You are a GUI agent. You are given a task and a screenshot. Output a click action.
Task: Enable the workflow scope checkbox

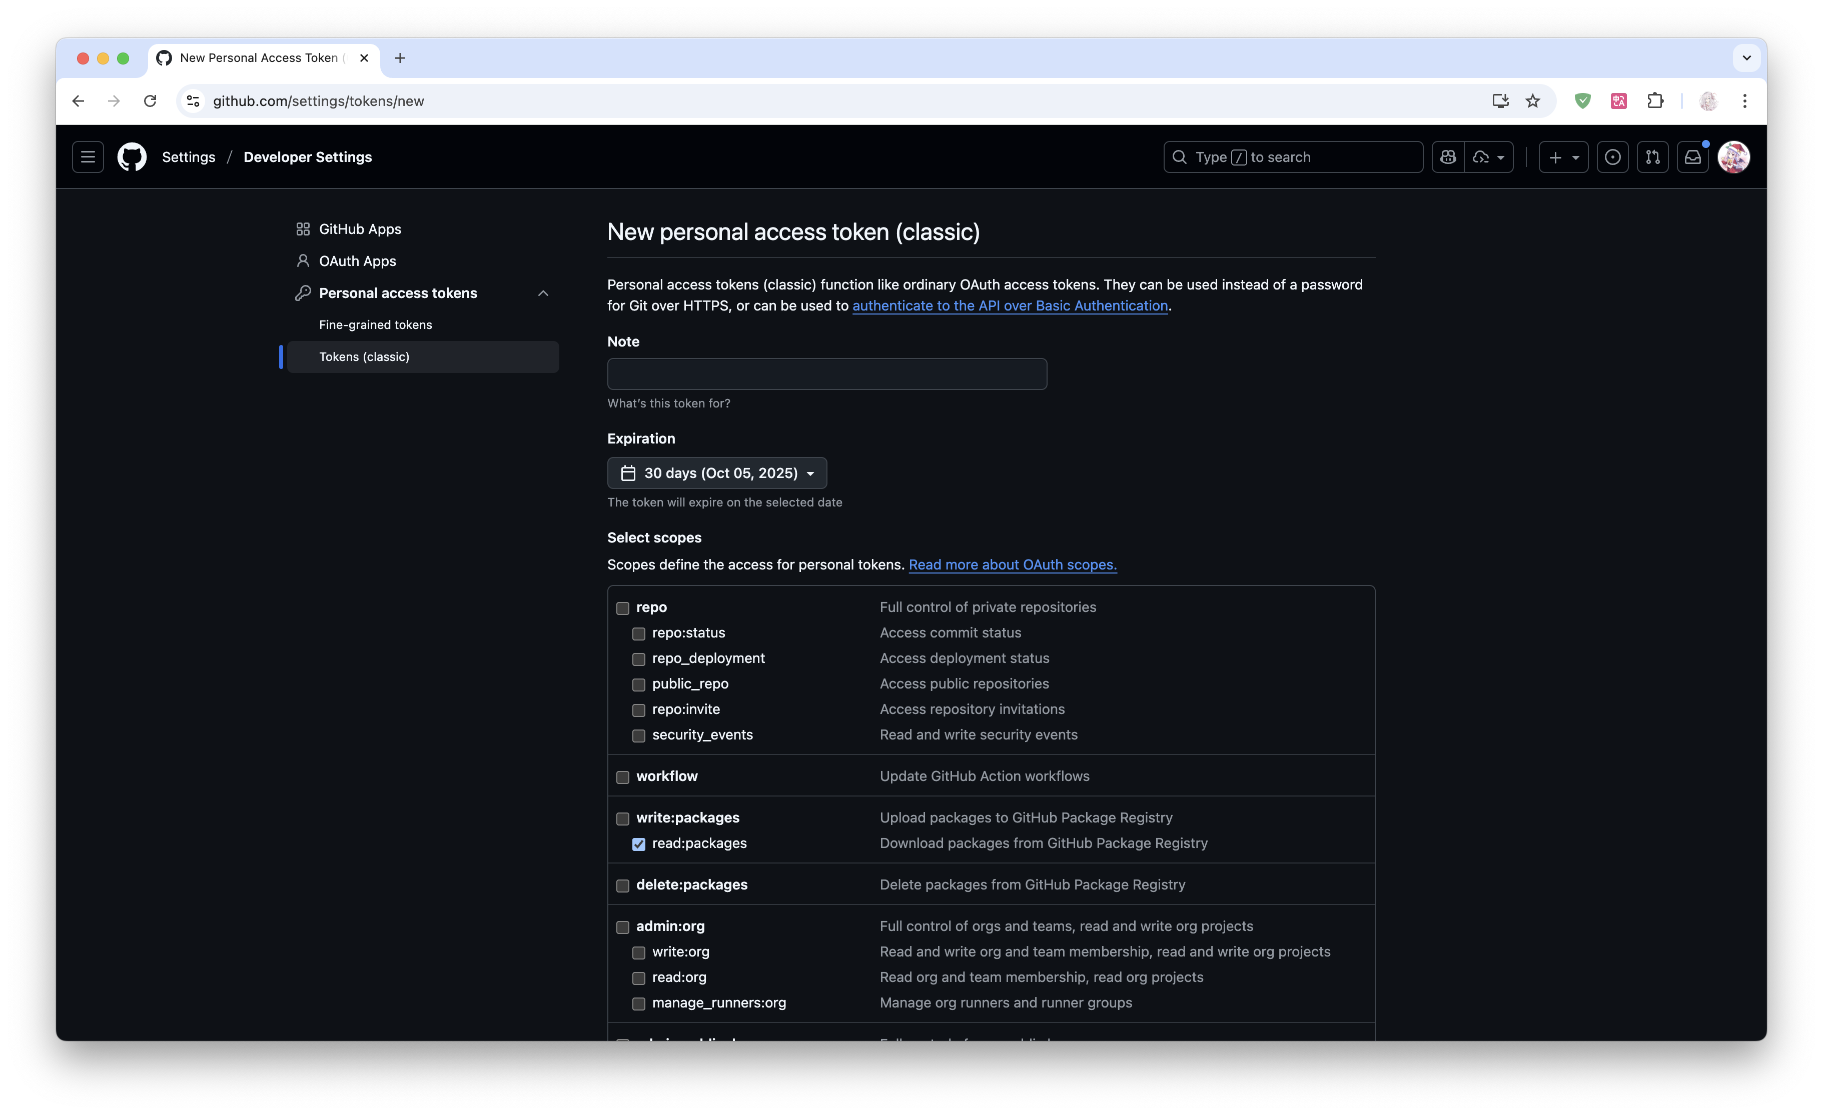[x=623, y=777]
